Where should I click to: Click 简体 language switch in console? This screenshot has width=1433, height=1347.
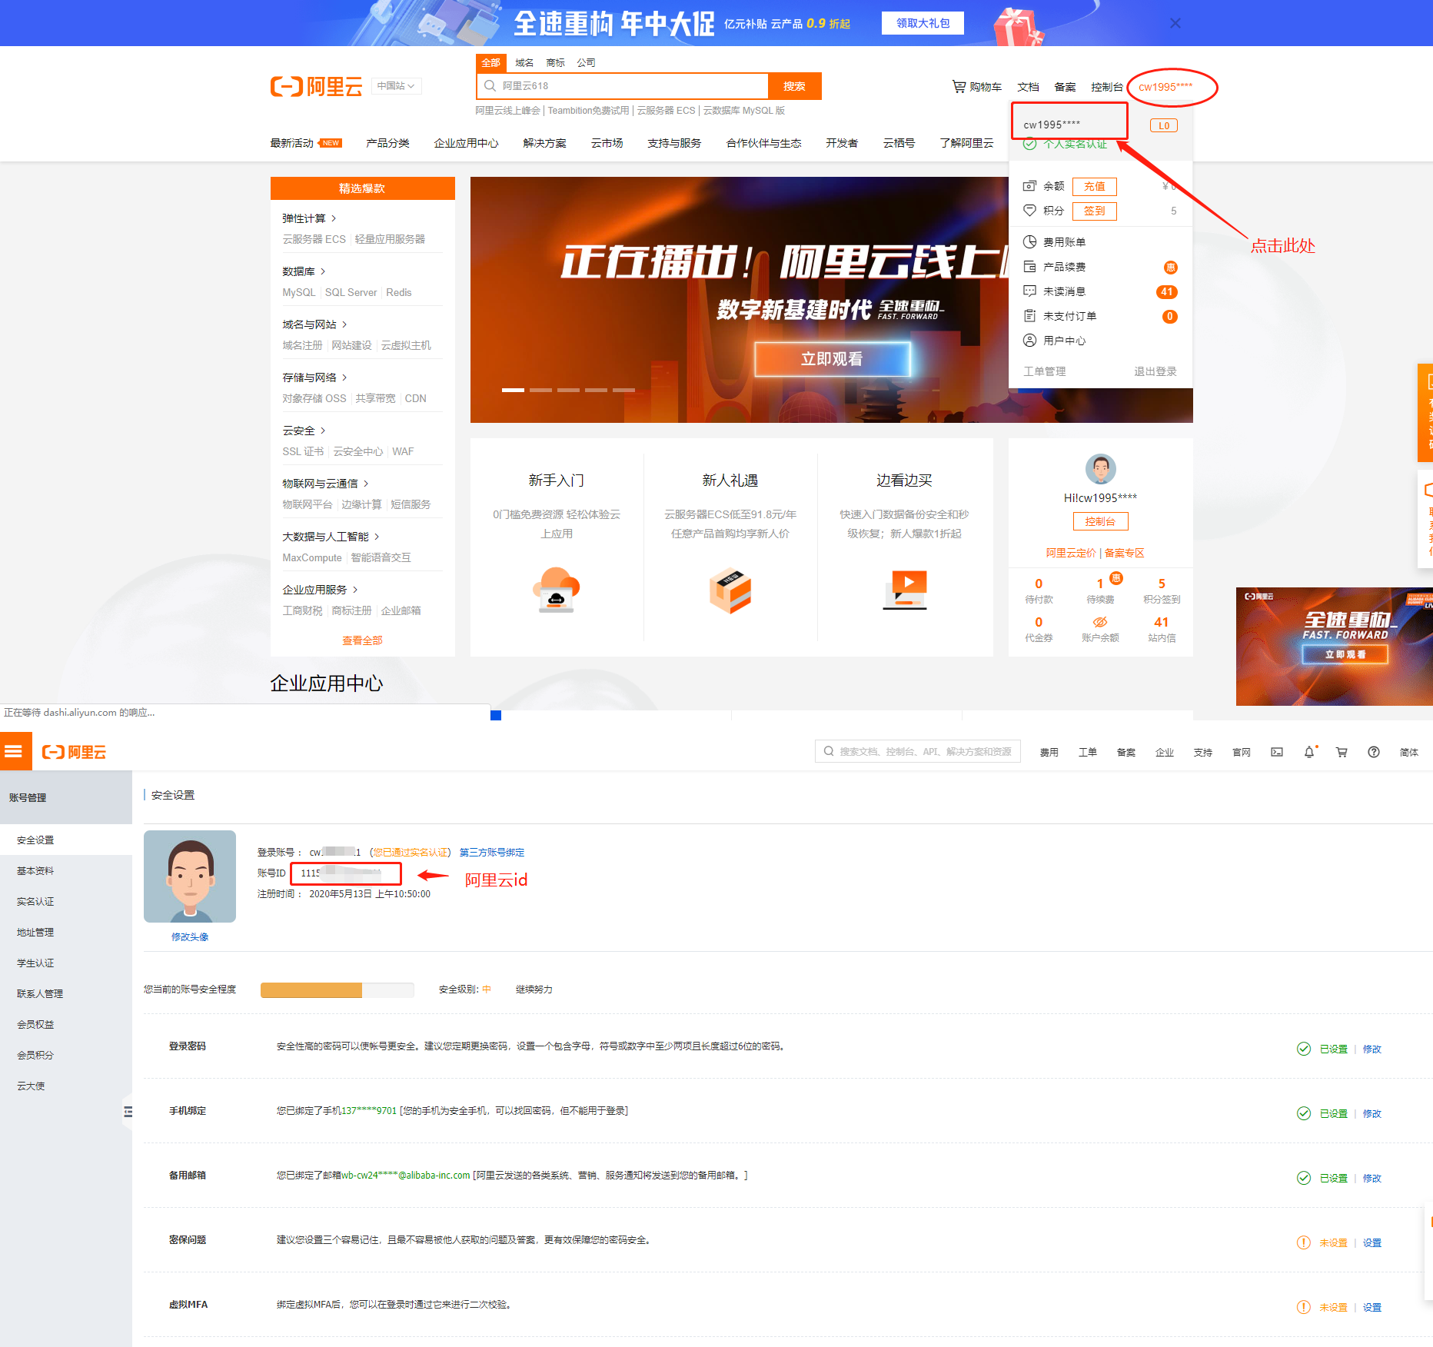point(1409,752)
